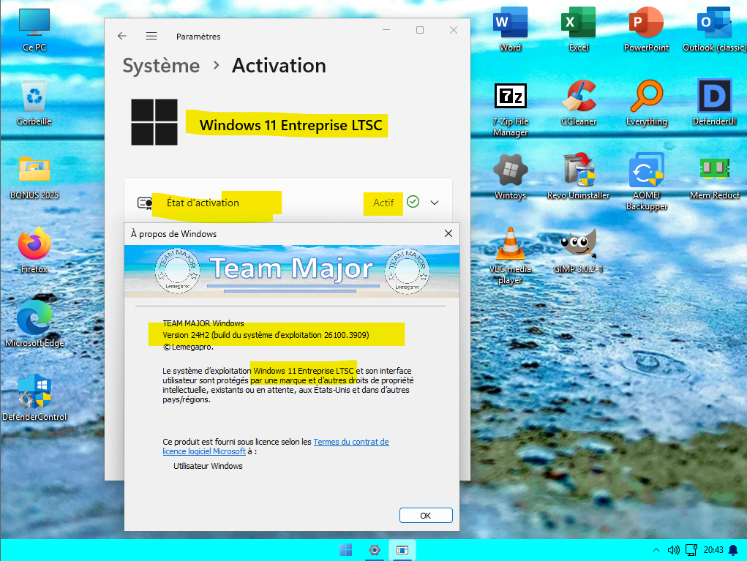This screenshot has height=561, width=747.
Task: Open the Revo Uninstaller icon
Action: (x=578, y=177)
